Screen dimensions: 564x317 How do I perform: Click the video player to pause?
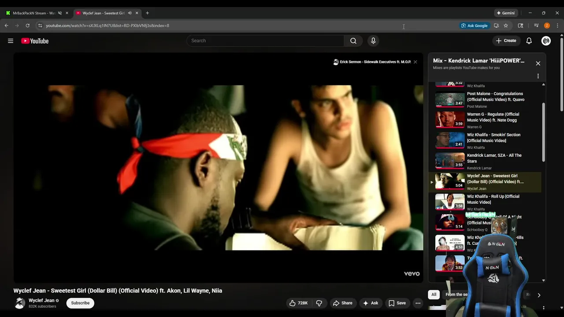click(x=218, y=168)
